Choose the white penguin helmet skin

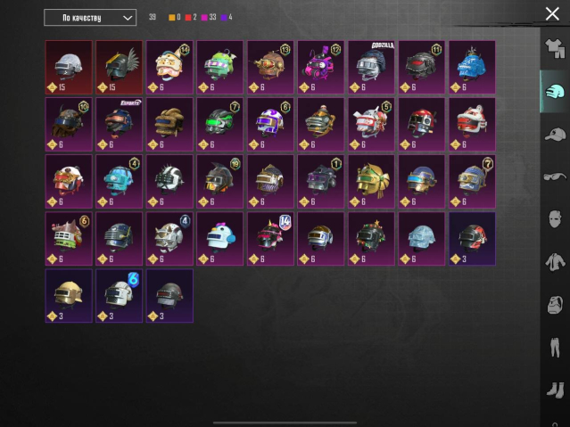(220, 239)
